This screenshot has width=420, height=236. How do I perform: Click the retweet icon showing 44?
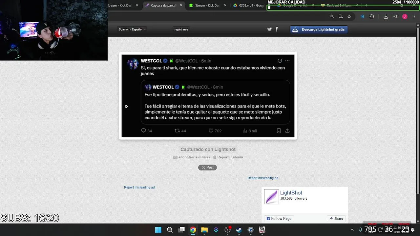coord(177,130)
